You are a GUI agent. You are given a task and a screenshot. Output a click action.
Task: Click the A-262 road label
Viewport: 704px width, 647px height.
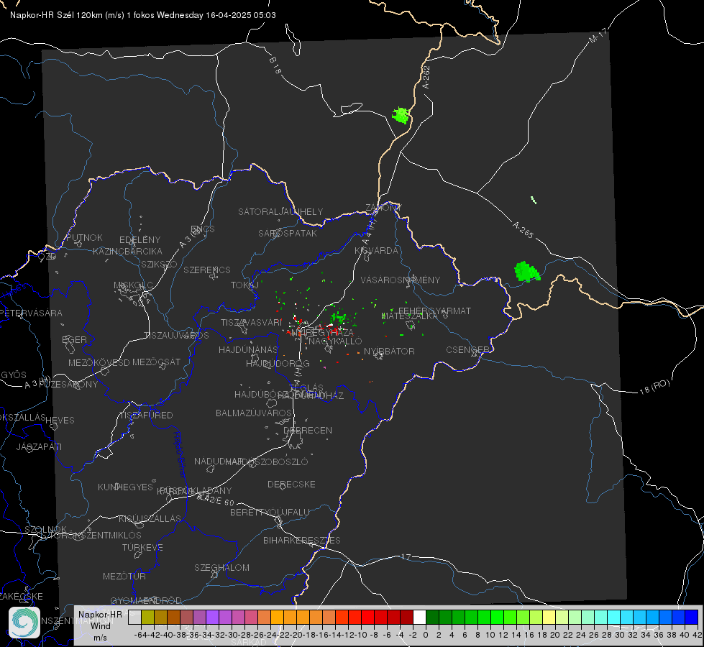click(x=426, y=77)
